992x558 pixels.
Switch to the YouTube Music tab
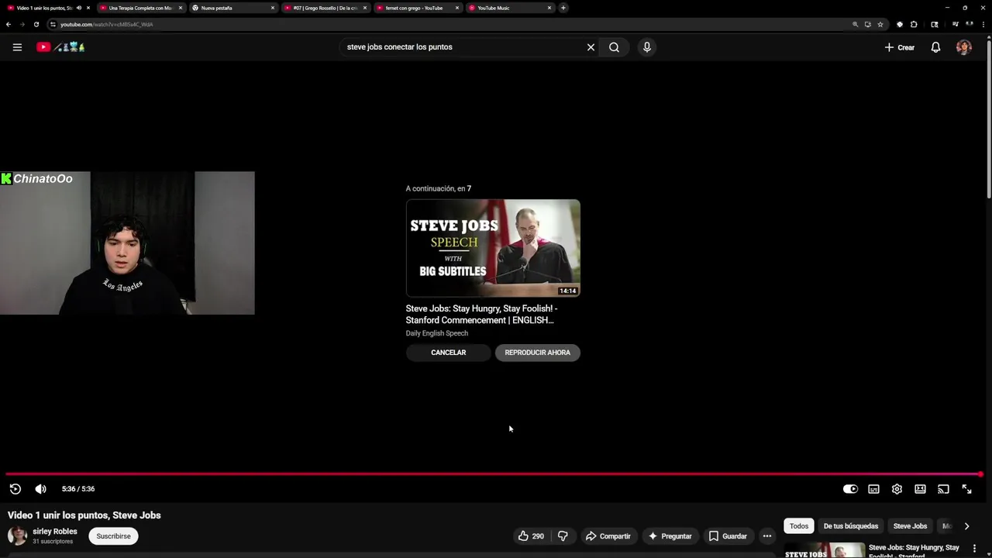pos(509,8)
